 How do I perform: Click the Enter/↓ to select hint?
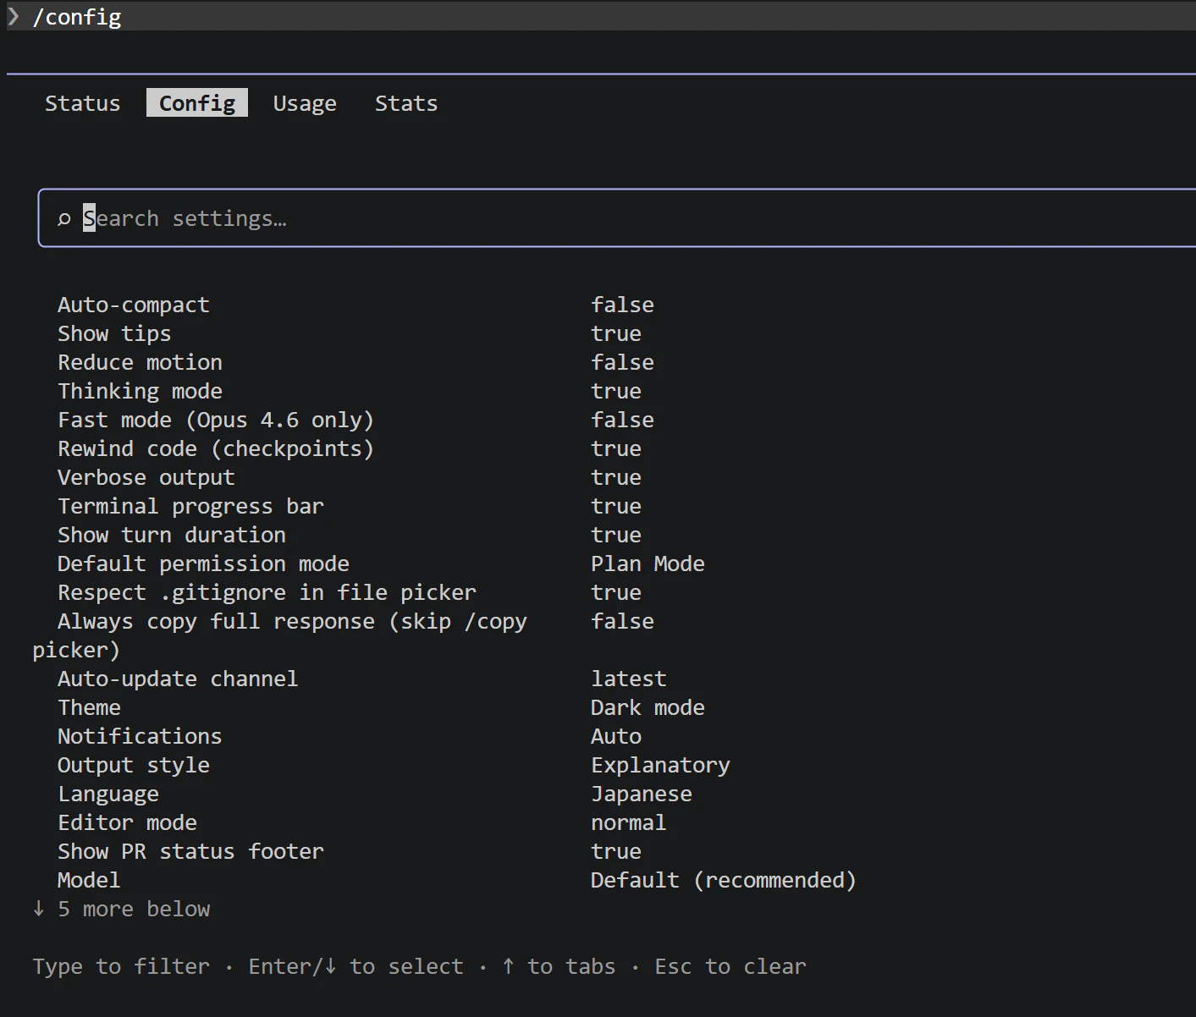pyautogui.click(x=355, y=966)
